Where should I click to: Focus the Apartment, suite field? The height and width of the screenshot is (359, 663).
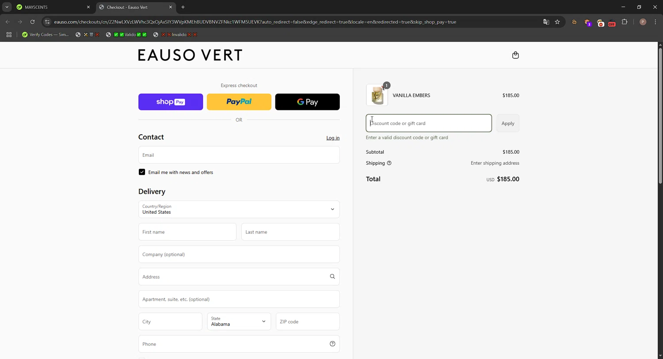[x=239, y=299]
